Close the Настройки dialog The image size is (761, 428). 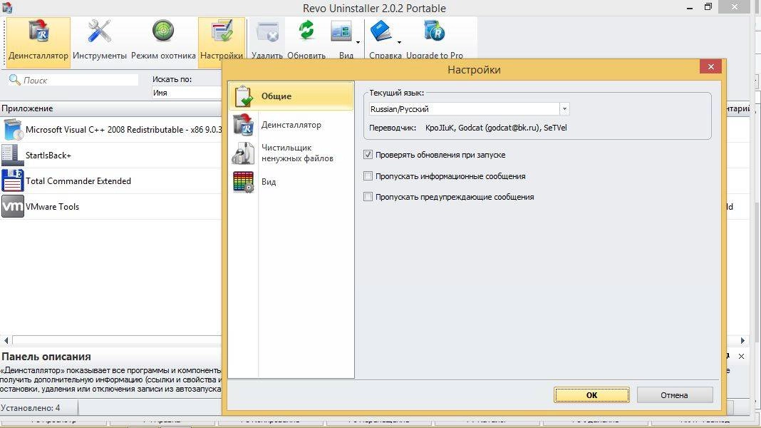pyautogui.click(x=710, y=67)
